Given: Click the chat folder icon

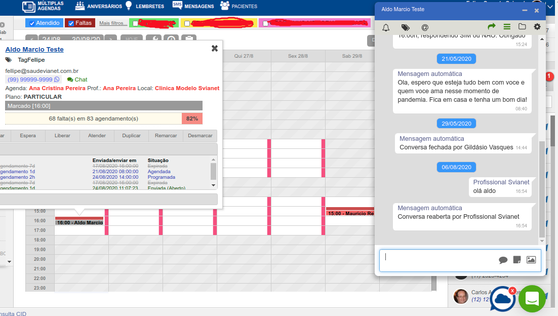Looking at the screenshot, I should [x=522, y=26].
